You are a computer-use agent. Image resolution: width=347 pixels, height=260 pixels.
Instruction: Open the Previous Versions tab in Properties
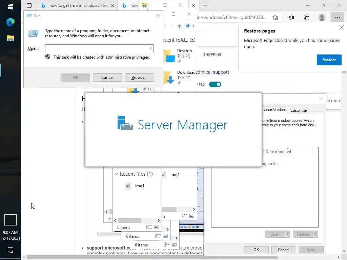274,110
